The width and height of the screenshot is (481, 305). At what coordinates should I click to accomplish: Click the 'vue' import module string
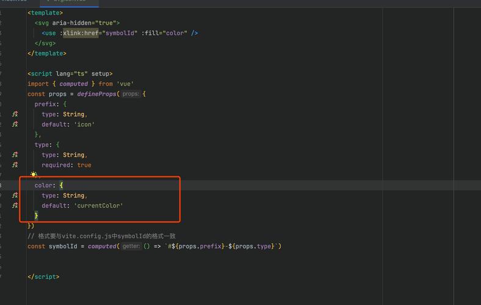pos(125,84)
